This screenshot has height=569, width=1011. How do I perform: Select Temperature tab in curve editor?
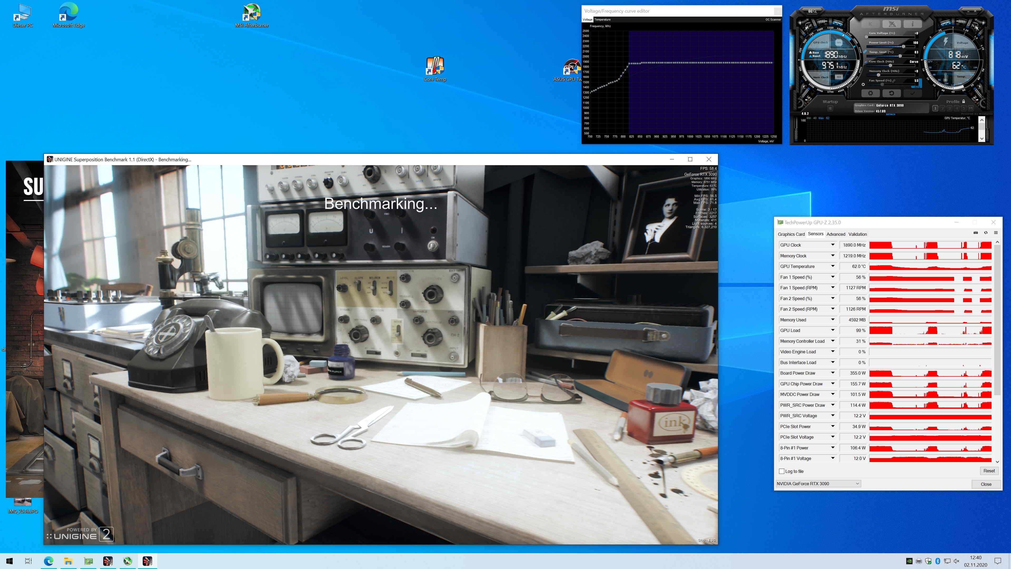(x=602, y=20)
